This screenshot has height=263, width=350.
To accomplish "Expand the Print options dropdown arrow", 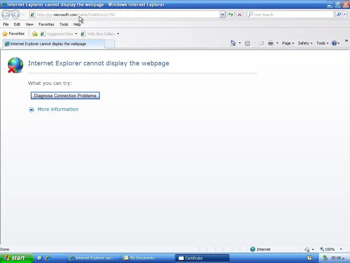I will (277, 43).
